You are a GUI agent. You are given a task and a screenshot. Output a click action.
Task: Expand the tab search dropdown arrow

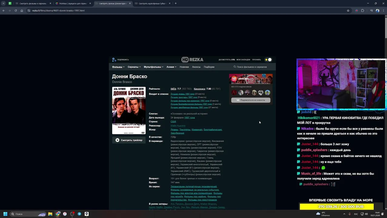click(x=3, y=3)
